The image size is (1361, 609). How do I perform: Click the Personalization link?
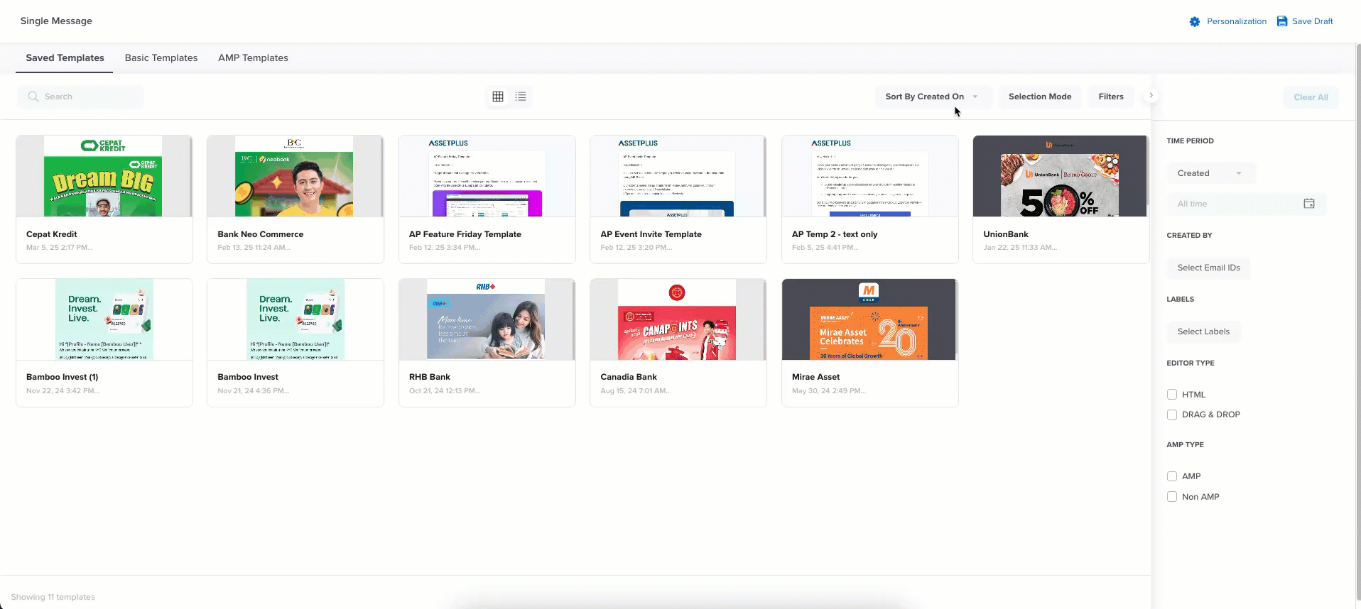click(x=1236, y=21)
